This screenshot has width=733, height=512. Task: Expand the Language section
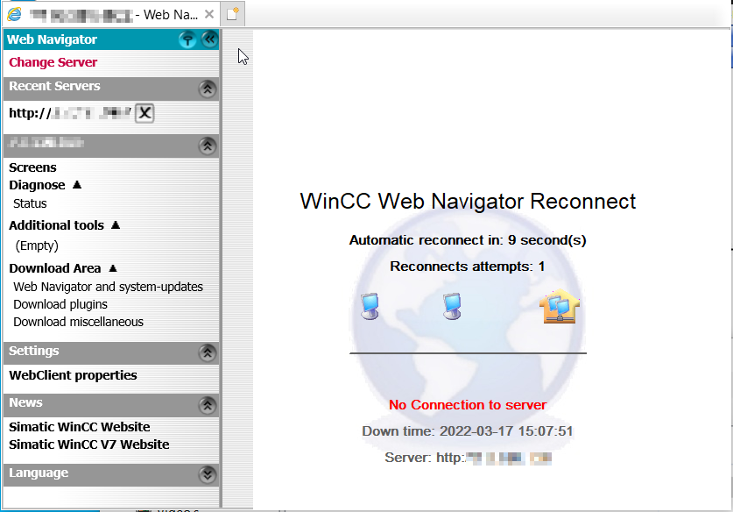click(208, 475)
